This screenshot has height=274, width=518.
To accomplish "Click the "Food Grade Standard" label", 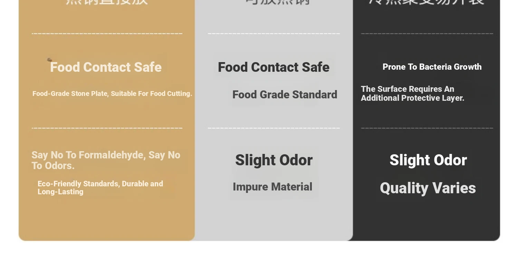I will click(285, 95).
